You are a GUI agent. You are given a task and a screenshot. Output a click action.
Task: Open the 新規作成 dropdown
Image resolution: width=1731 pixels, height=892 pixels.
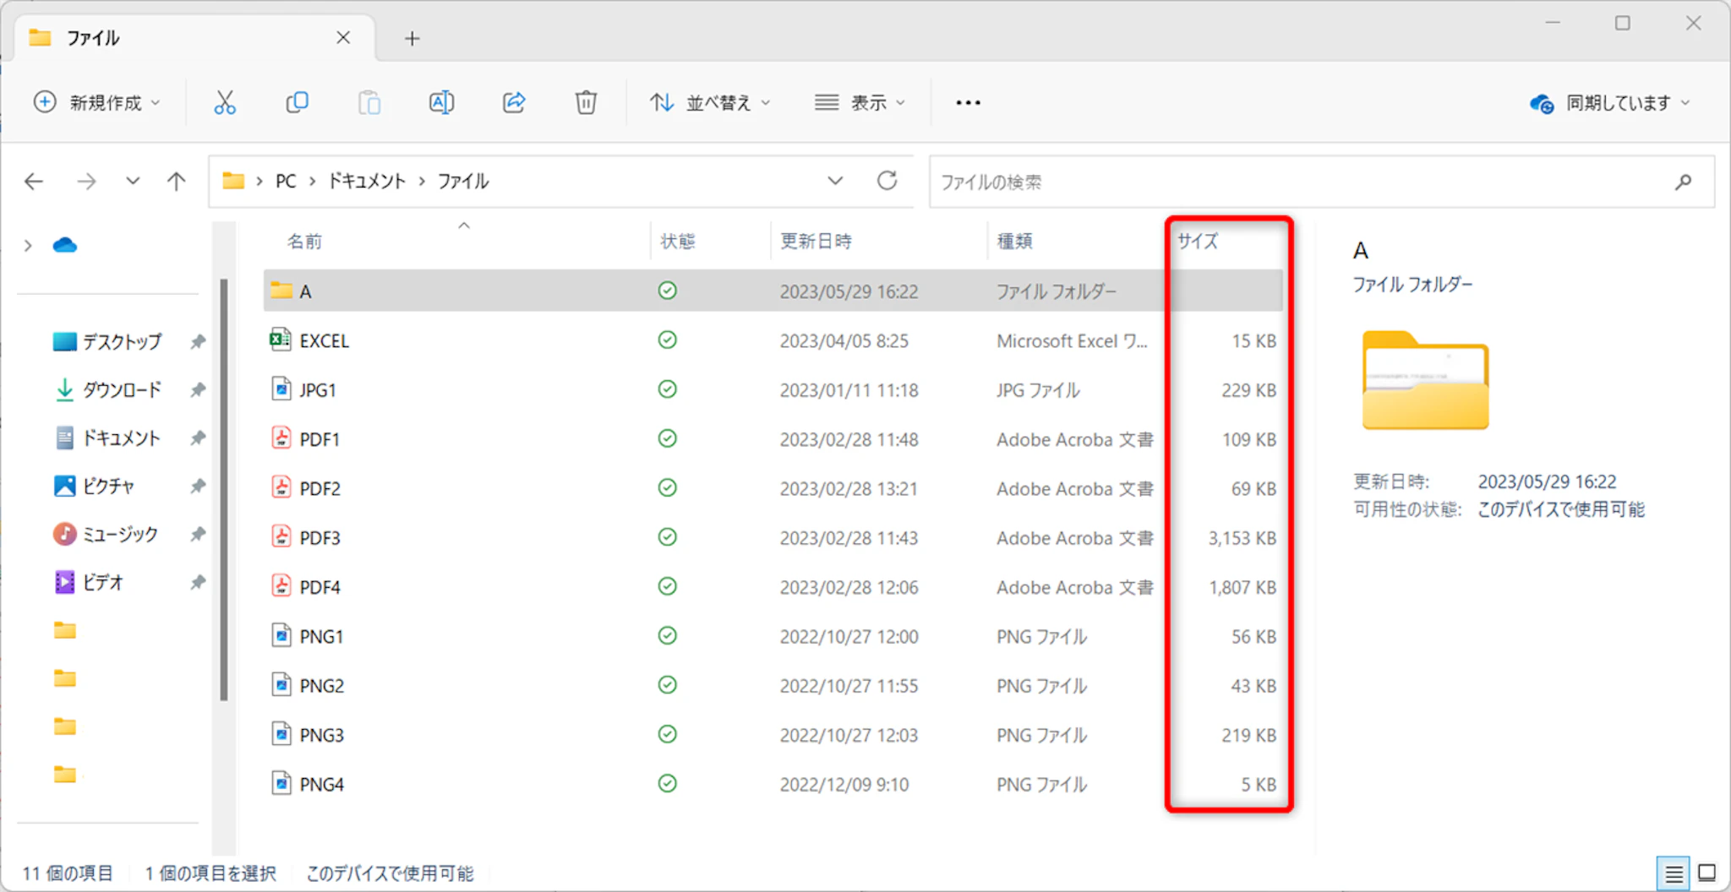pyautogui.click(x=96, y=103)
